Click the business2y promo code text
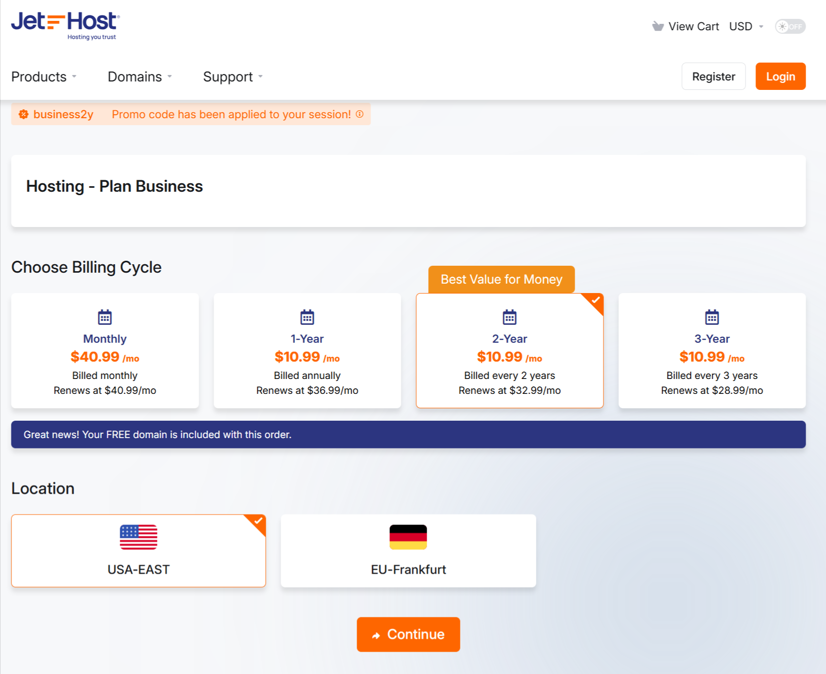826x674 pixels. click(63, 114)
